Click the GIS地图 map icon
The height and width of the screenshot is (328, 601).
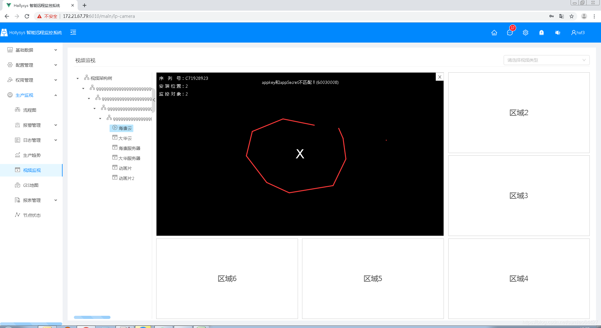18,185
